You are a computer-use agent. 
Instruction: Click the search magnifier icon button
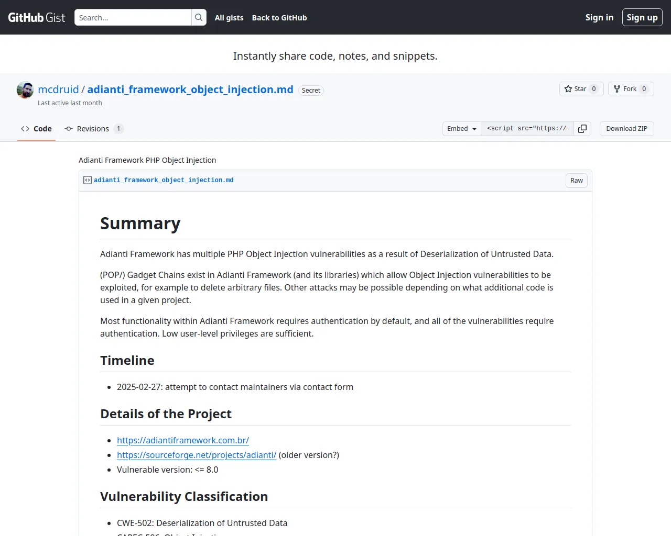coord(199,17)
